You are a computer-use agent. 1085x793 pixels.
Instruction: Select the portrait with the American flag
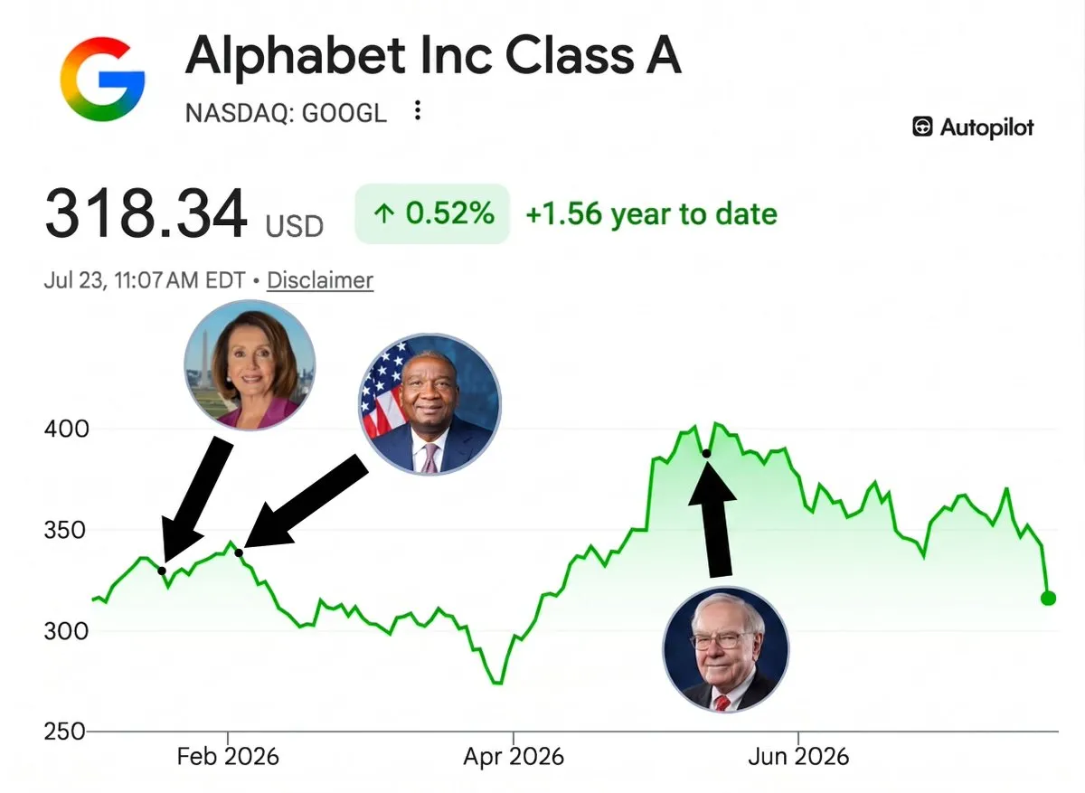(429, 404)
